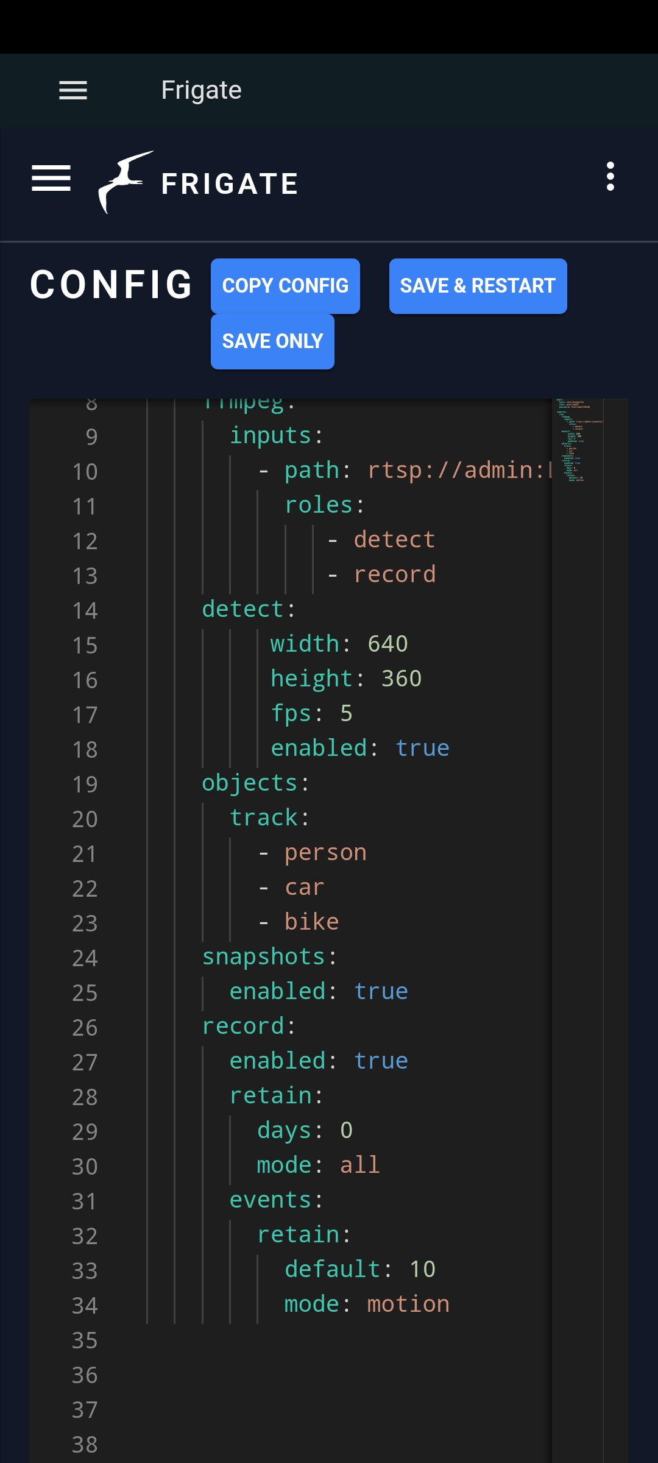This screenshot has height=1463, width=658.
Task: Click the Frigate bird logo
Action: pos(124,182)
